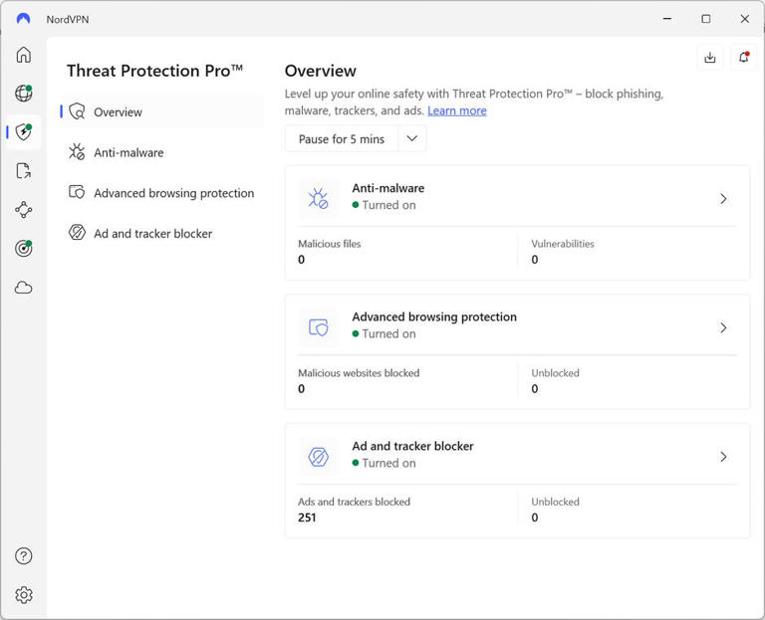Open the Help question mark icon
Screen dimensions: 765x620
[24, 556]
